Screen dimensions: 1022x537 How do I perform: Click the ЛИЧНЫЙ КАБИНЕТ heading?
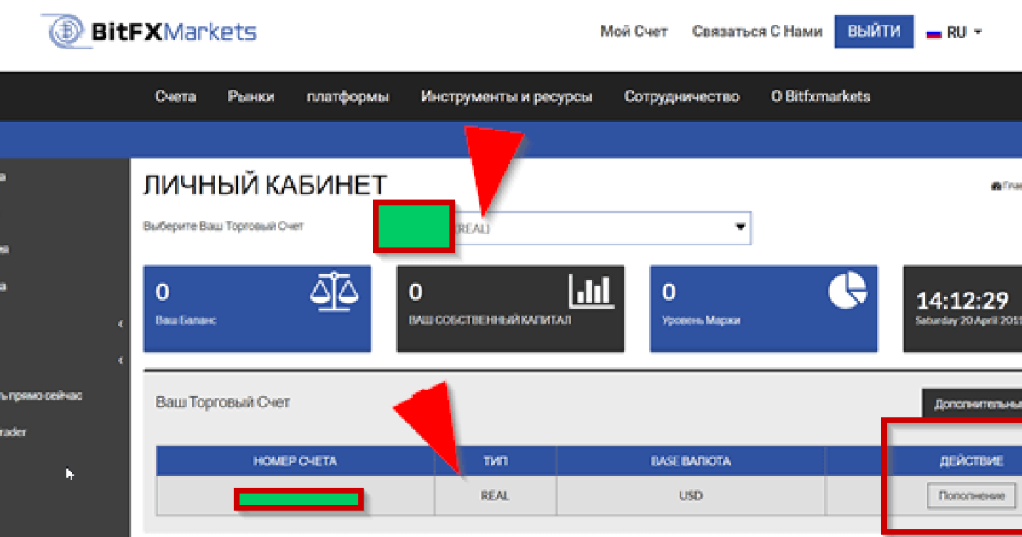265,185
